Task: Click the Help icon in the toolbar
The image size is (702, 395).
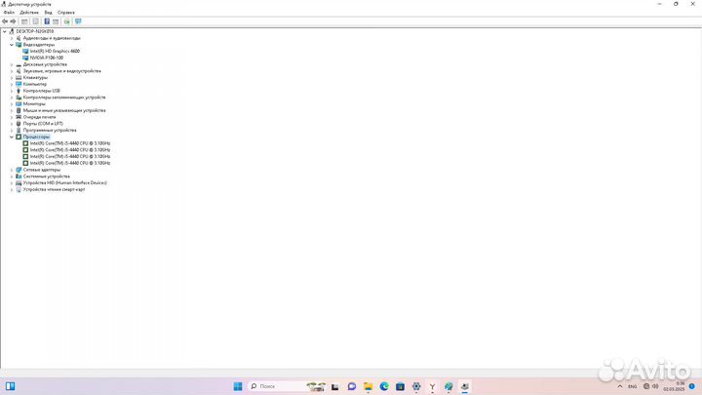Action: [46, 20]
